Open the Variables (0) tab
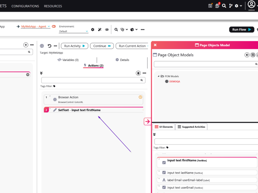This screenshot has height=193, width=258. pos(68,60)
